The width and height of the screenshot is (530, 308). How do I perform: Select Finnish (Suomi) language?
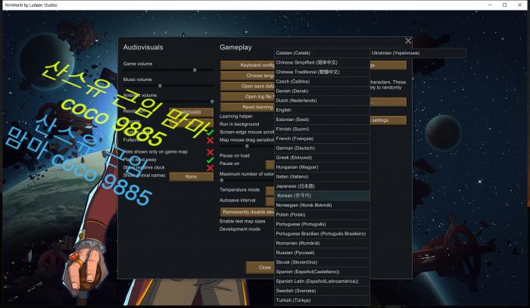[x=322, y=129]
